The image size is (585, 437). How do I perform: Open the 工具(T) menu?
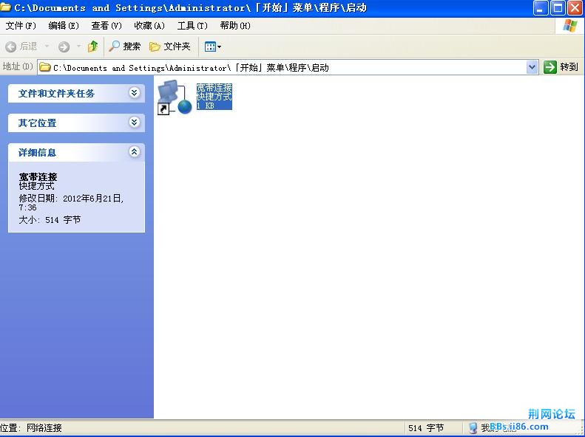click(x=192, y=26)
